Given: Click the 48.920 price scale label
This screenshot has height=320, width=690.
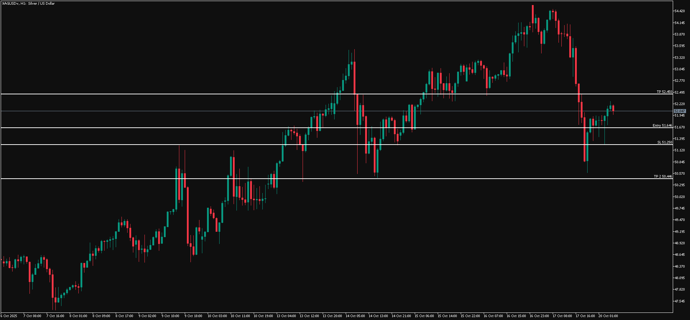Looking at the screenshot, I should pos(680,243).
